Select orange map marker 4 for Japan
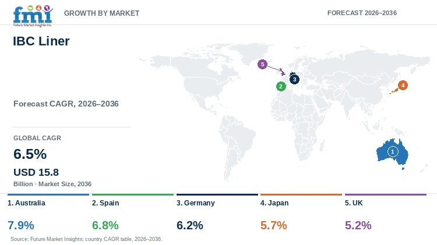 (403, 85)
